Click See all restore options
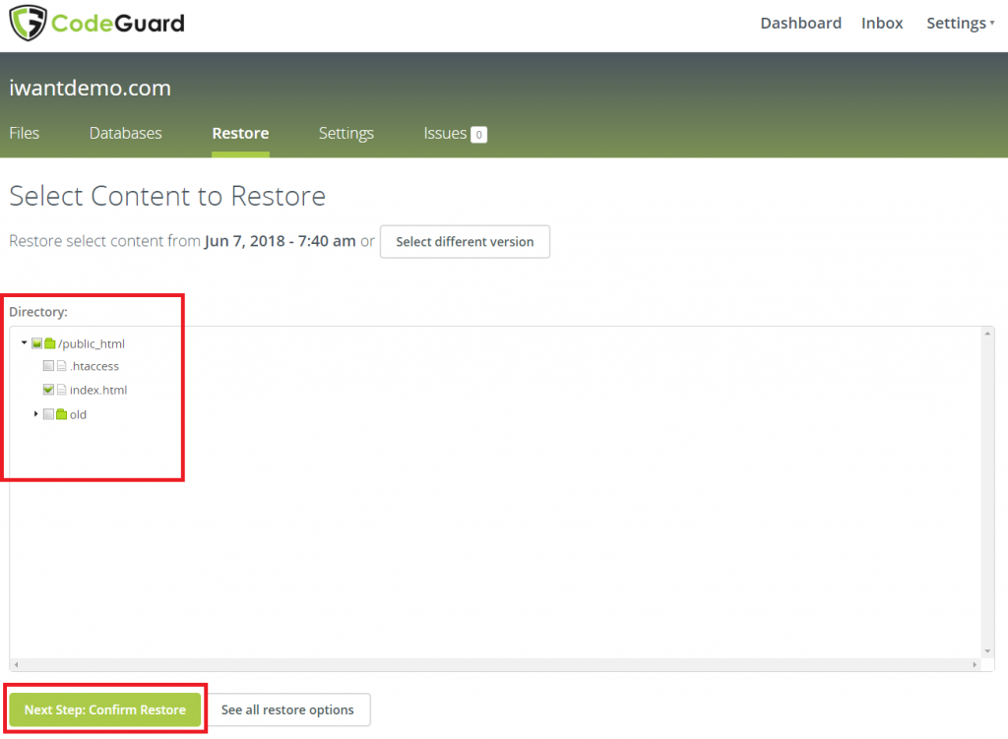Viewport: 1008px width, 739px height. click(x=287, y=709)
